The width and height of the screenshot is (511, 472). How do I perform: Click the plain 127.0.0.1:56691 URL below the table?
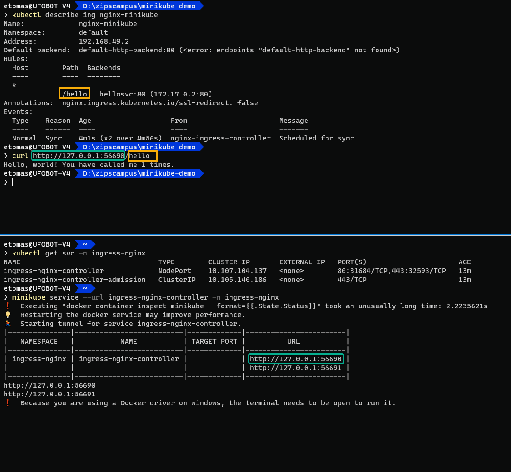click(x=50, y=394)
